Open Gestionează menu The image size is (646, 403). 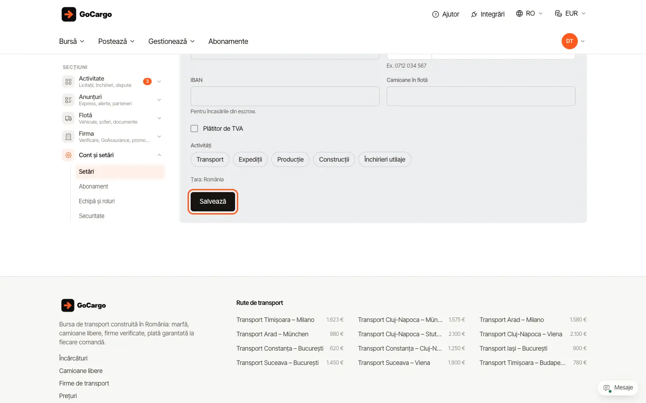pos(171,41)
